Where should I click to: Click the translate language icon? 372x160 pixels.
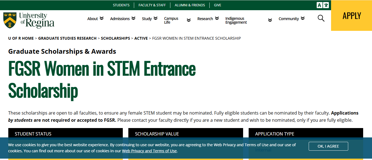click(323, 5)
